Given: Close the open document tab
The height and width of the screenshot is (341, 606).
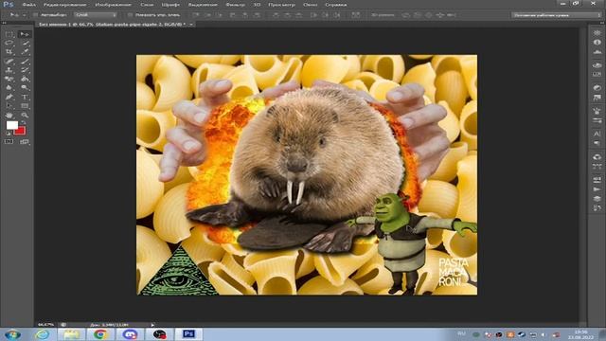Looking at the screenshot, I should pos(191,24).
